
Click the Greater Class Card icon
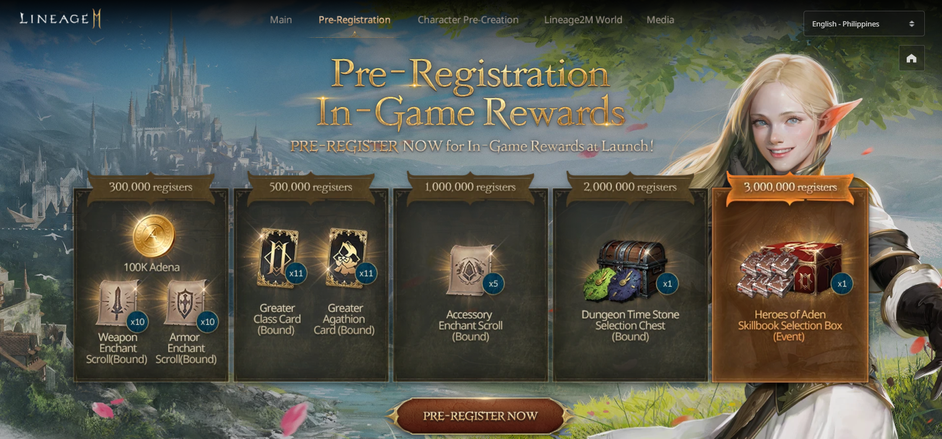(278, 258)
